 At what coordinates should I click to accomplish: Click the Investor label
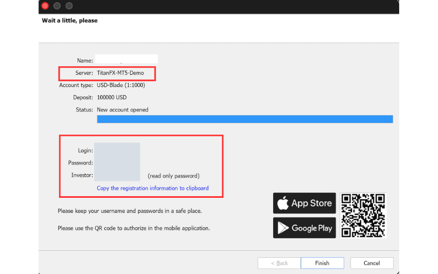[x=82, y=175]
